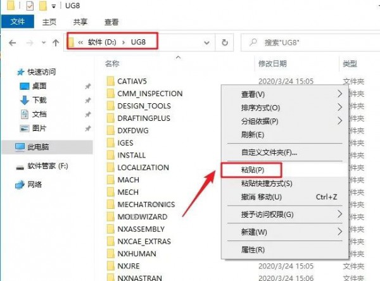380x281 pixels.
Task: Choose 自定义文件夹(F)... in context menu
Action: coord(285,153)
